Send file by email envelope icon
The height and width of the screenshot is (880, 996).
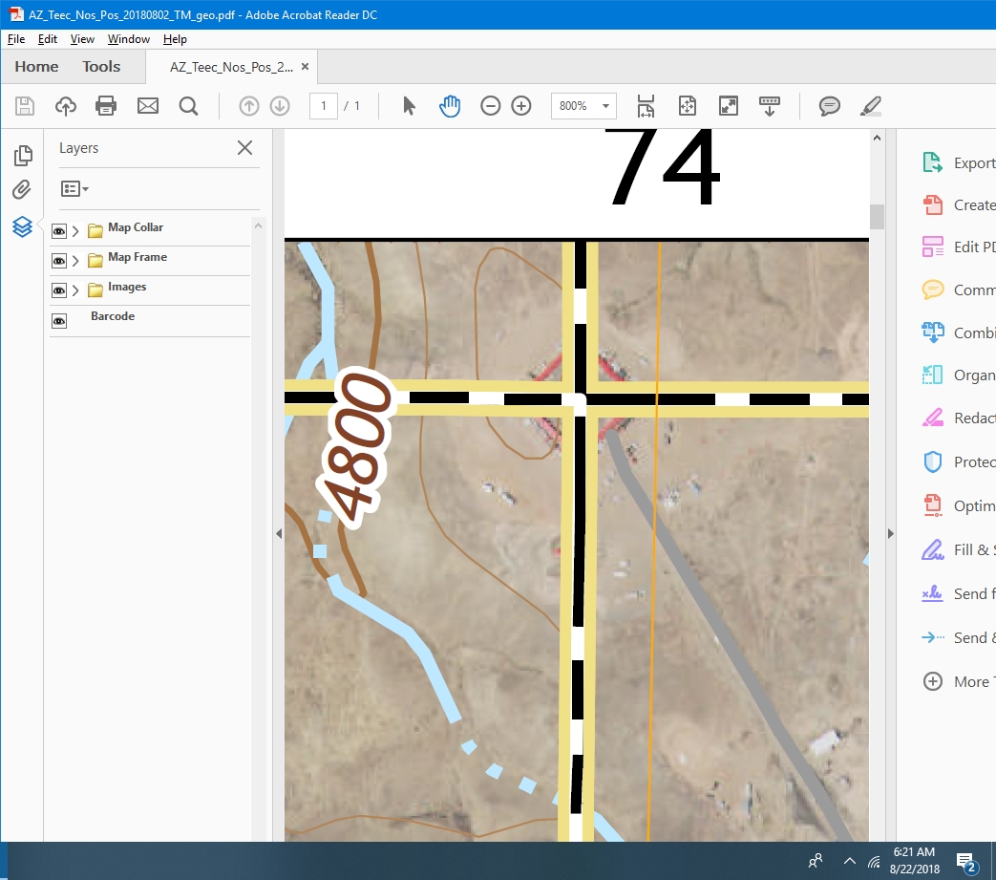[148, 106]
